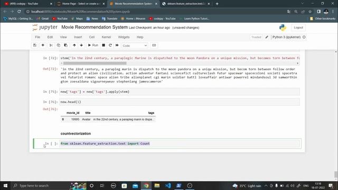Paste cells below icon
The width and height of the screenshot is (338, 190).
(65, 45)
